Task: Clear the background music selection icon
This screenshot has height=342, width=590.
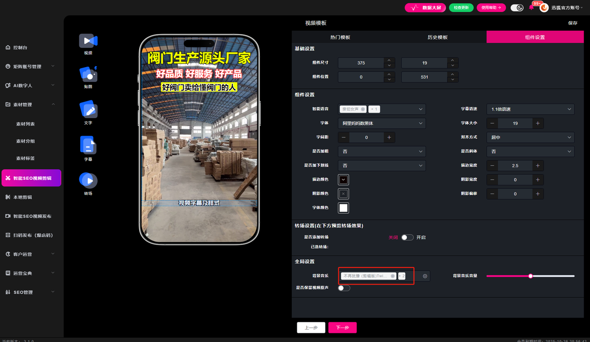Action: point(425,276)
